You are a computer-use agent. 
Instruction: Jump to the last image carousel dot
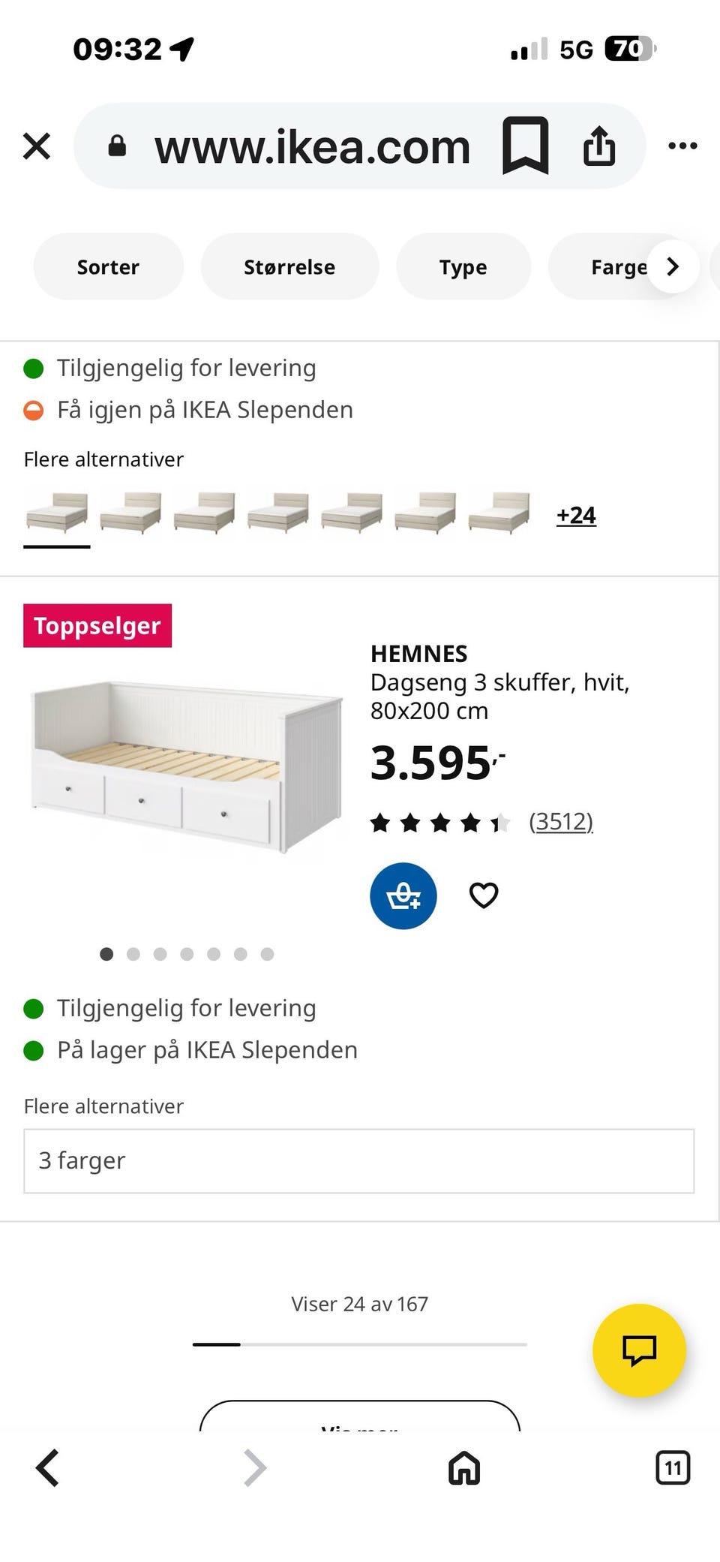[267, 954]
